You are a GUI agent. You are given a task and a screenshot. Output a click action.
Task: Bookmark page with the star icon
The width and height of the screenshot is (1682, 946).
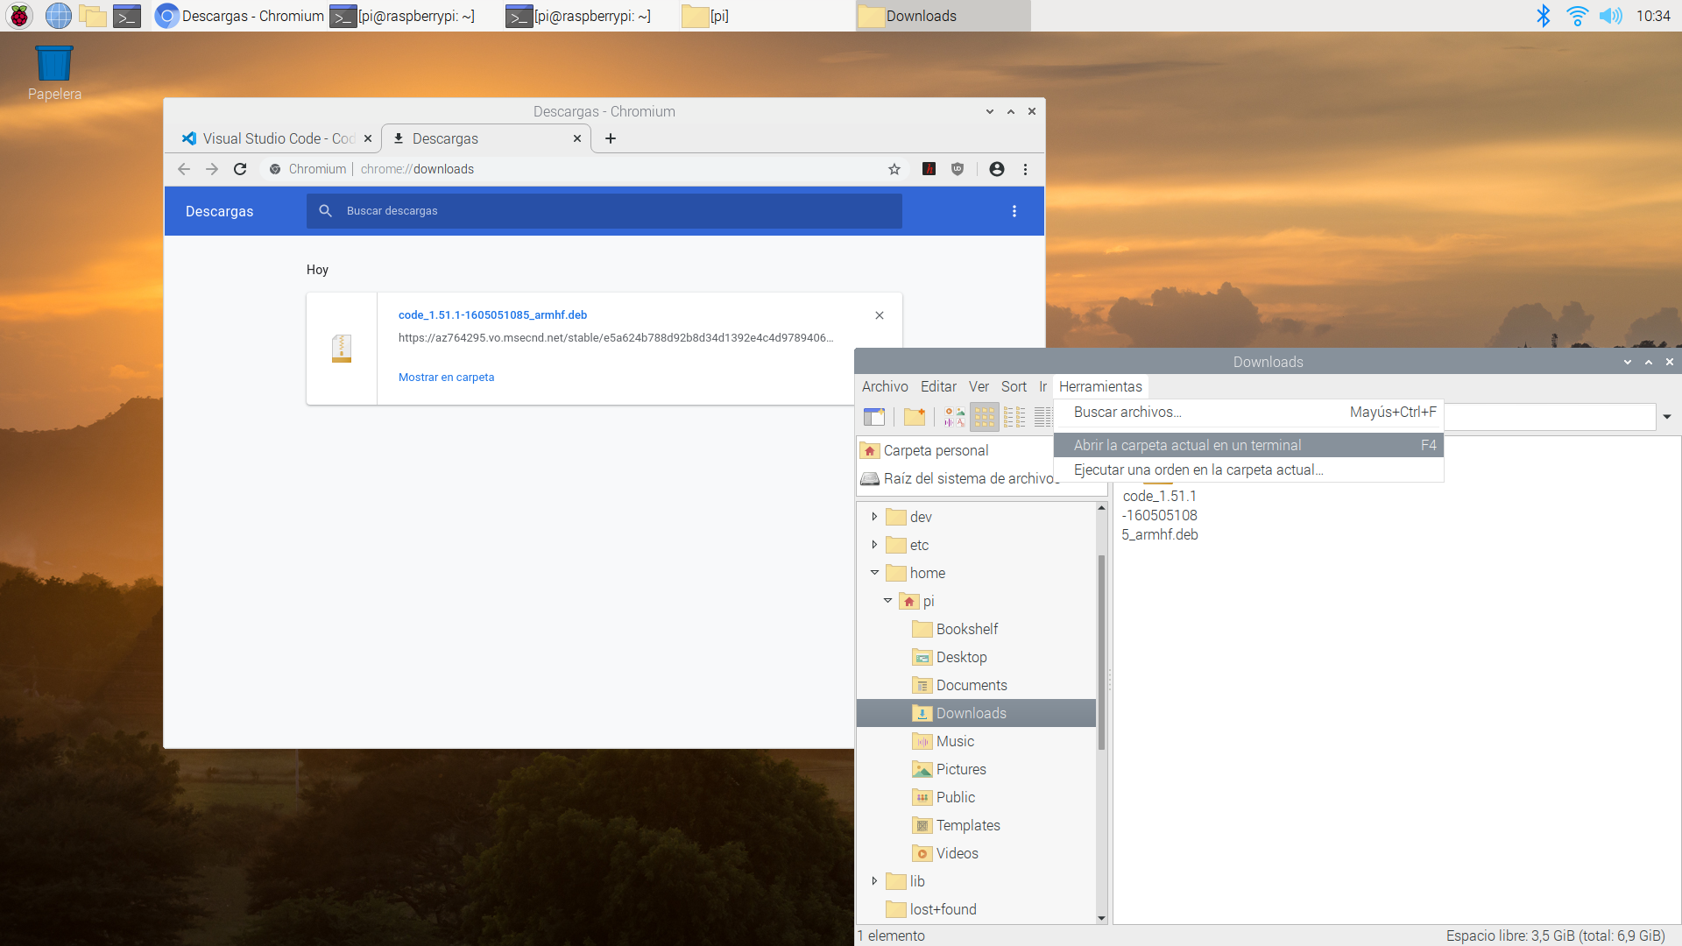tap(894, 169)
